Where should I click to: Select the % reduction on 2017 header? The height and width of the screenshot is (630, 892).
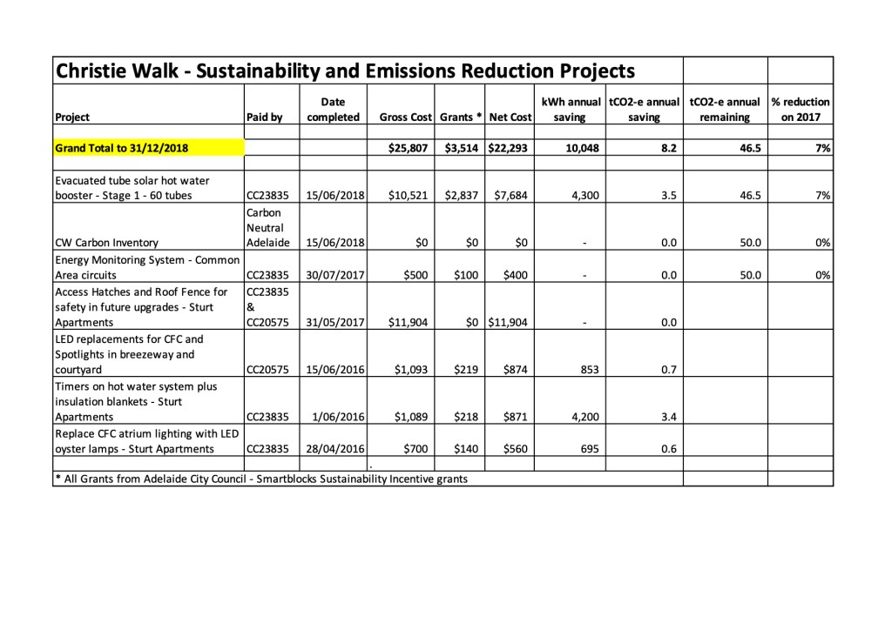[x=800, y=110]
